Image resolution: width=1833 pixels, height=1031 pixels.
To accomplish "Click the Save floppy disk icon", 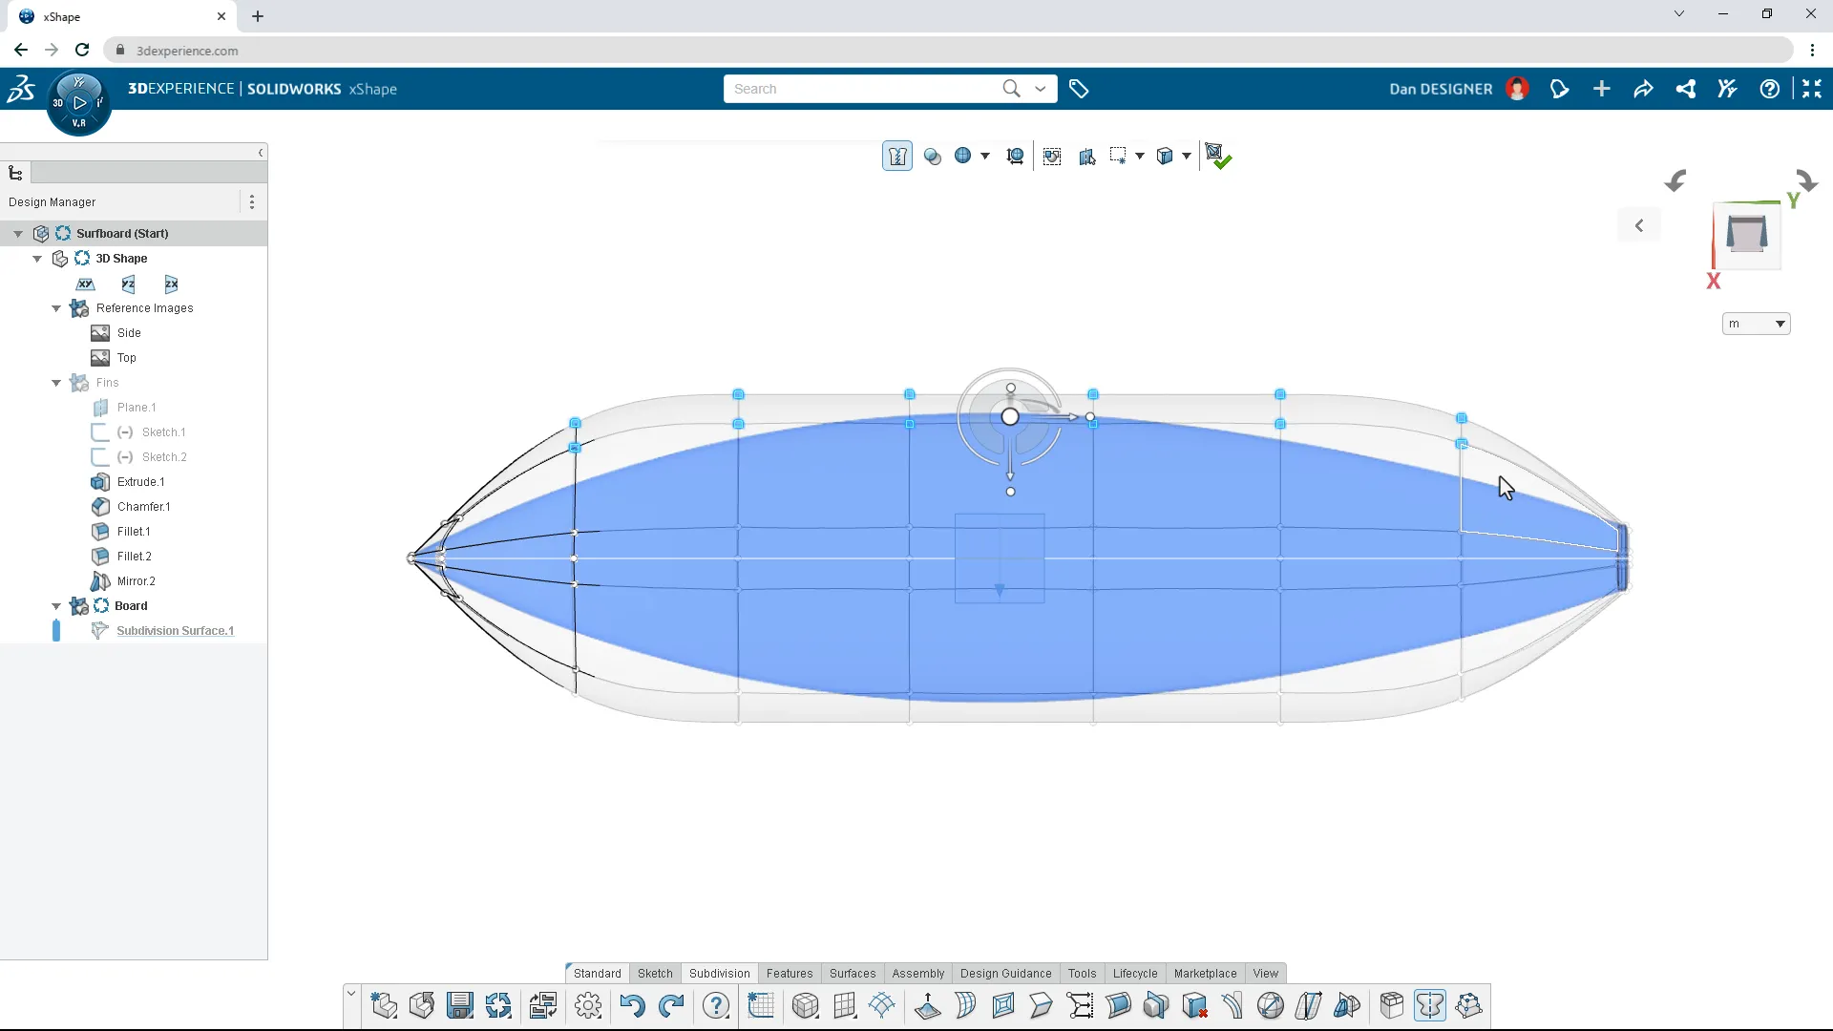I will pos(460,1005).
